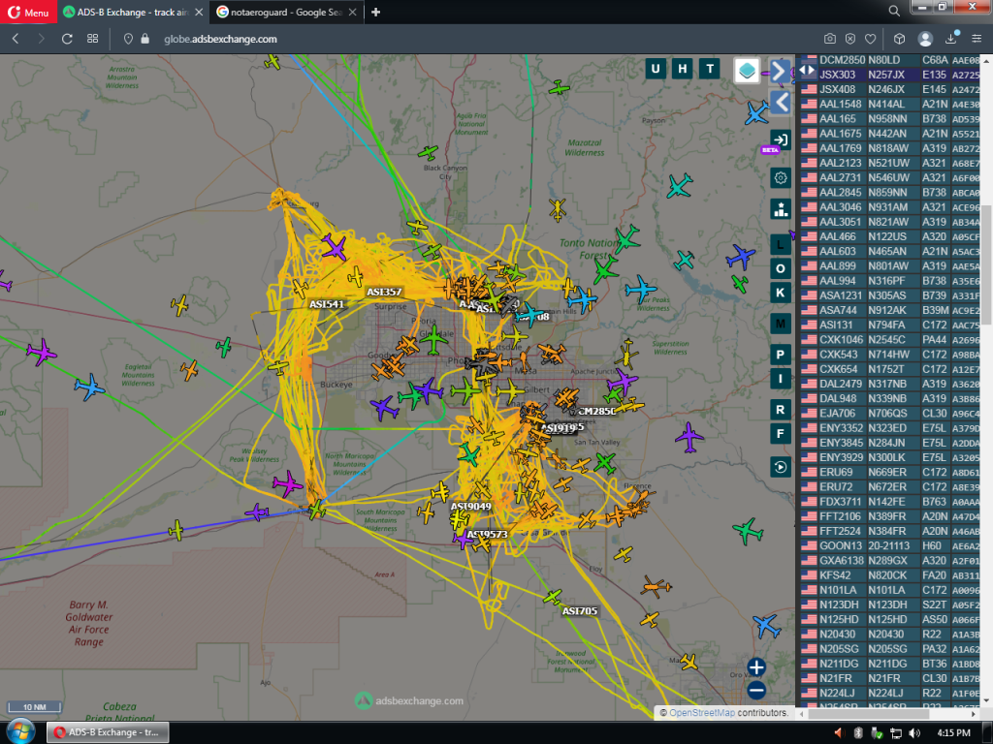
Task: Toggle the M multiselect button
Action: coord(781,324)
